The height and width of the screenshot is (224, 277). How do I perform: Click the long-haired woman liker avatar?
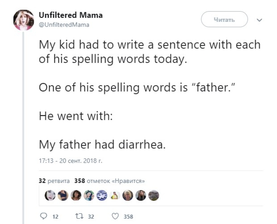141,195
